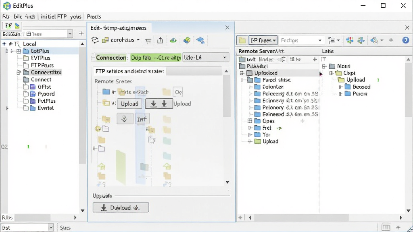Expand the Nonrl folder in the Latis pane
This screenshot has width=413, height=232.
coord(324,66)
